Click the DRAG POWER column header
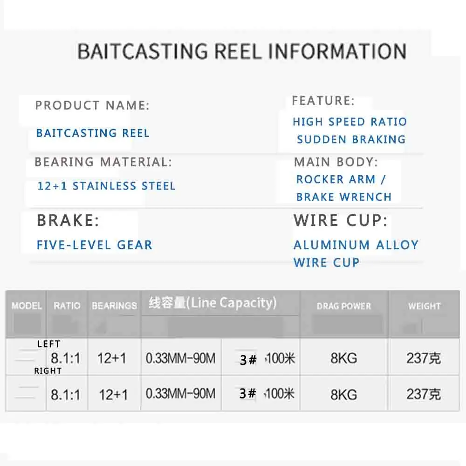 coord(344,306)
